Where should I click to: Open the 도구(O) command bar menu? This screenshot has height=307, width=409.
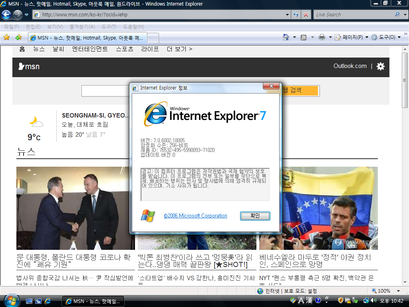(386, 37)
